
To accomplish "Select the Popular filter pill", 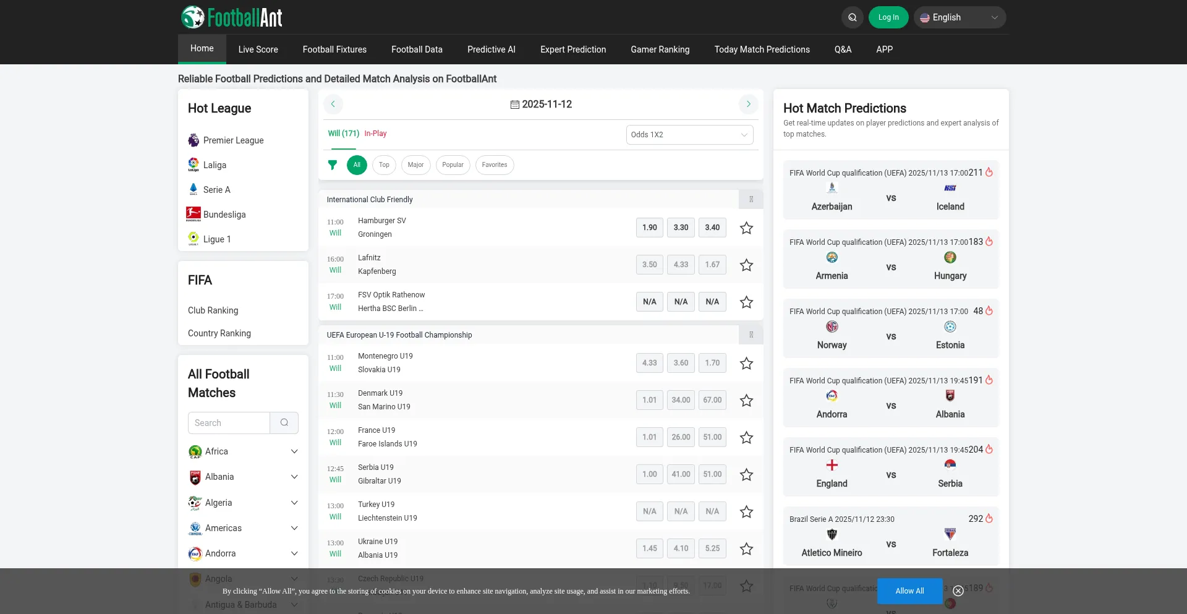I will point(453,165).
